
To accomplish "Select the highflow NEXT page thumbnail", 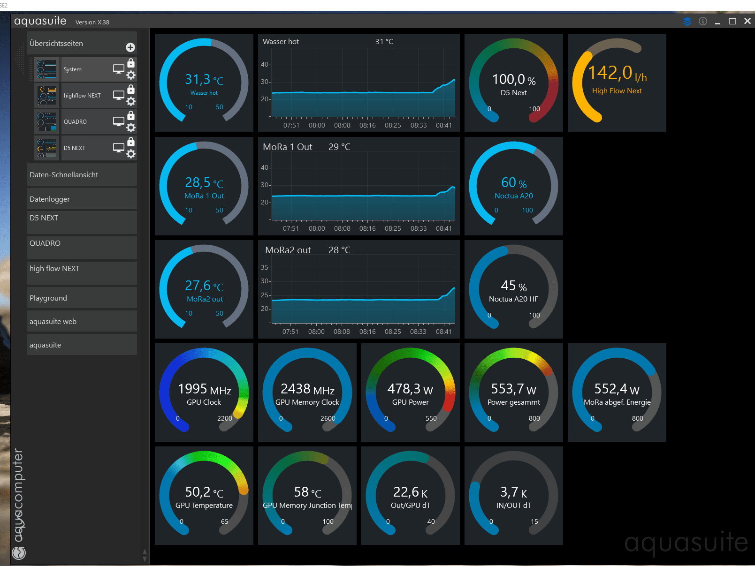I will (47, 95).
